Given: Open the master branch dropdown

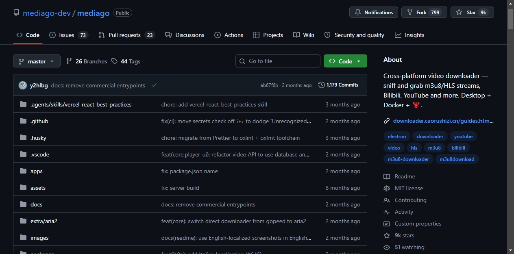Looking at the screenshot, I should pos(37,61).
